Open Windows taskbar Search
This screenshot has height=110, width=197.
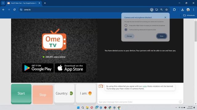[83, 108]
